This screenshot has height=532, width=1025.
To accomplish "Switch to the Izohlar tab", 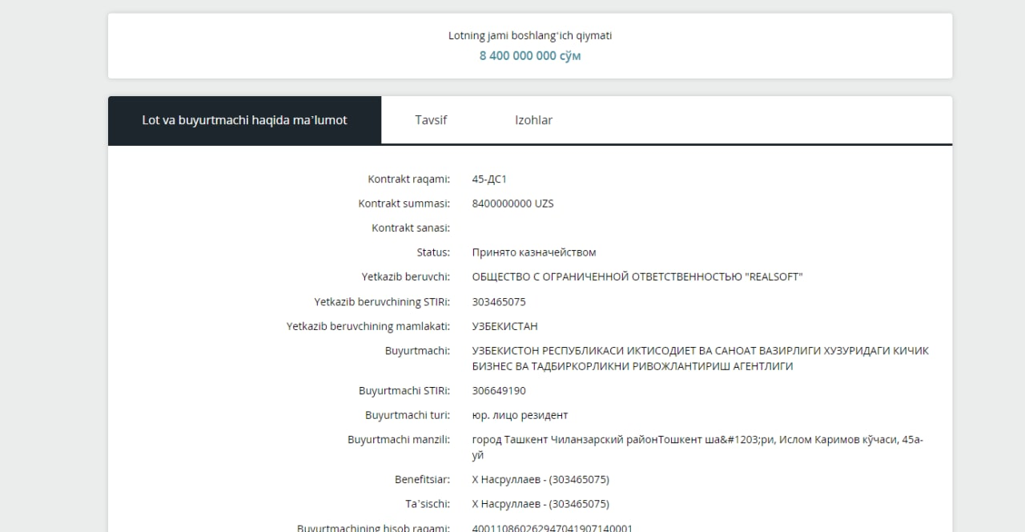I will coord(533,120).
